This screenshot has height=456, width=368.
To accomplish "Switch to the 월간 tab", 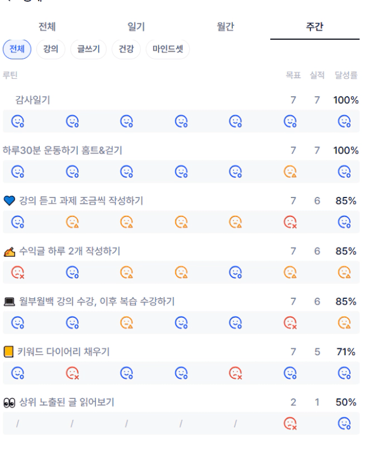I will tap(225, 27).
